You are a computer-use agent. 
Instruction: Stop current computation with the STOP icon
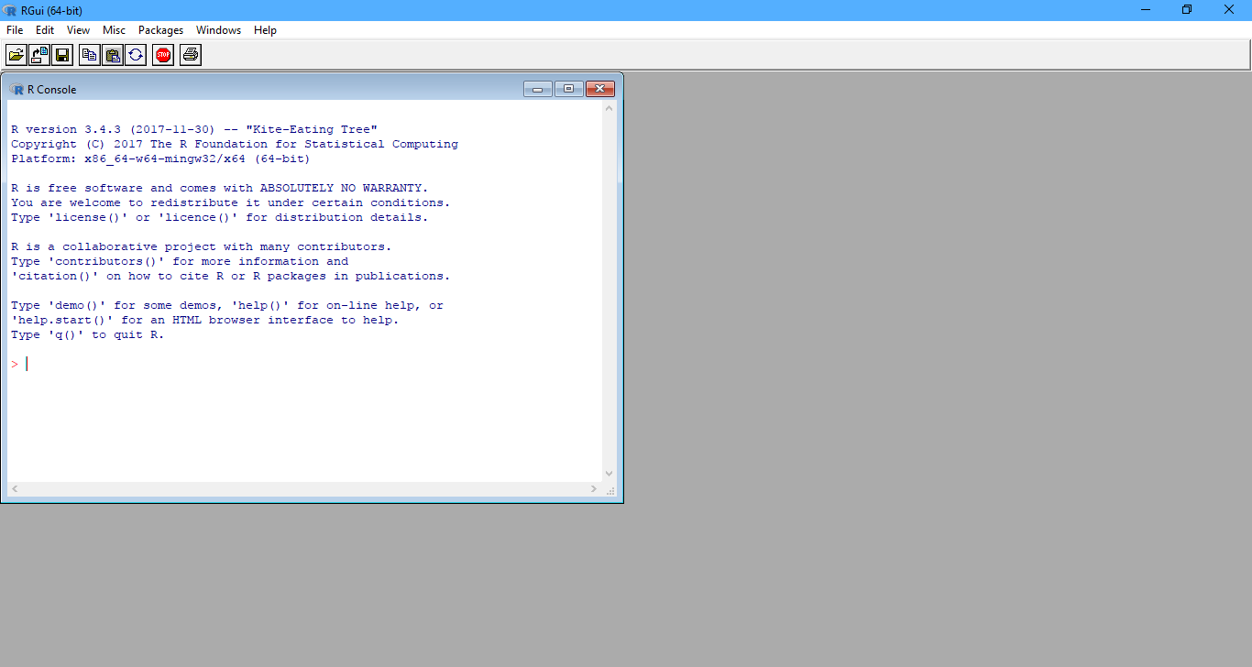[163, 55]
